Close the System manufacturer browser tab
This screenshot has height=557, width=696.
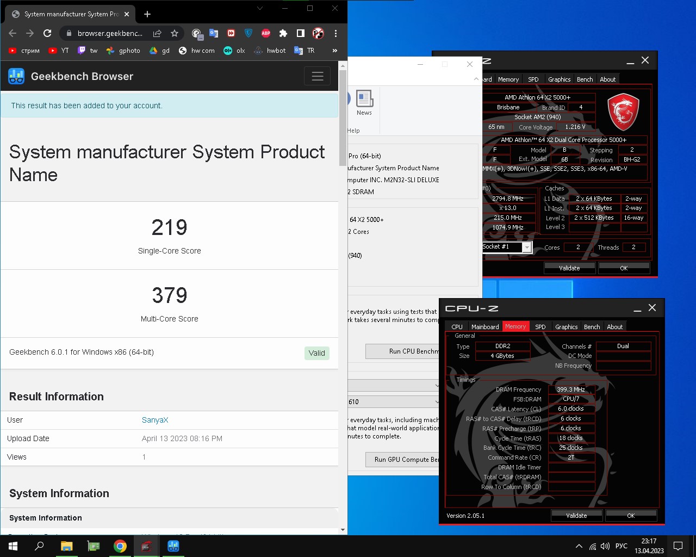[x=127, y=14]
